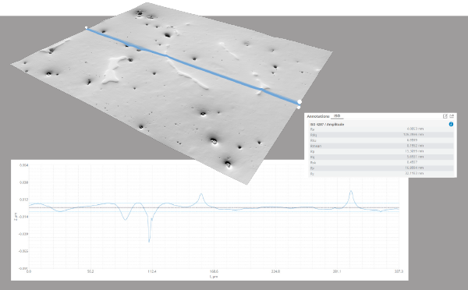Click the deepest valley in the profile plot
Screen dimensions: 468x290
pyautogui.click(x=149, y=241)
